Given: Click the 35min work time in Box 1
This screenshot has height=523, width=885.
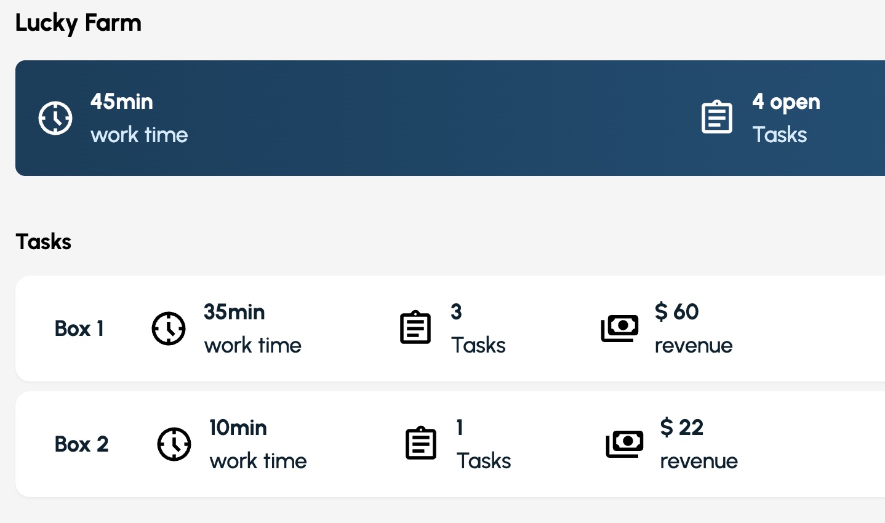Looking at the screenshot, I should (x=252, y=329).
